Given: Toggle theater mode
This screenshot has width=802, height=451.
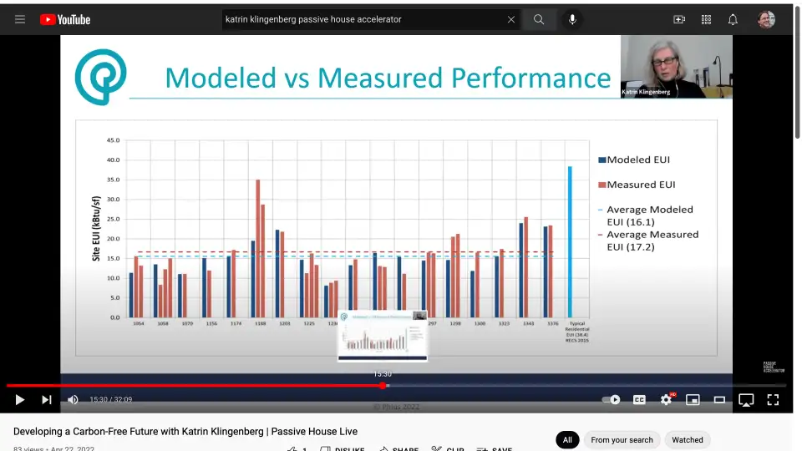Looking at the screenshot, I should point(719,400).
